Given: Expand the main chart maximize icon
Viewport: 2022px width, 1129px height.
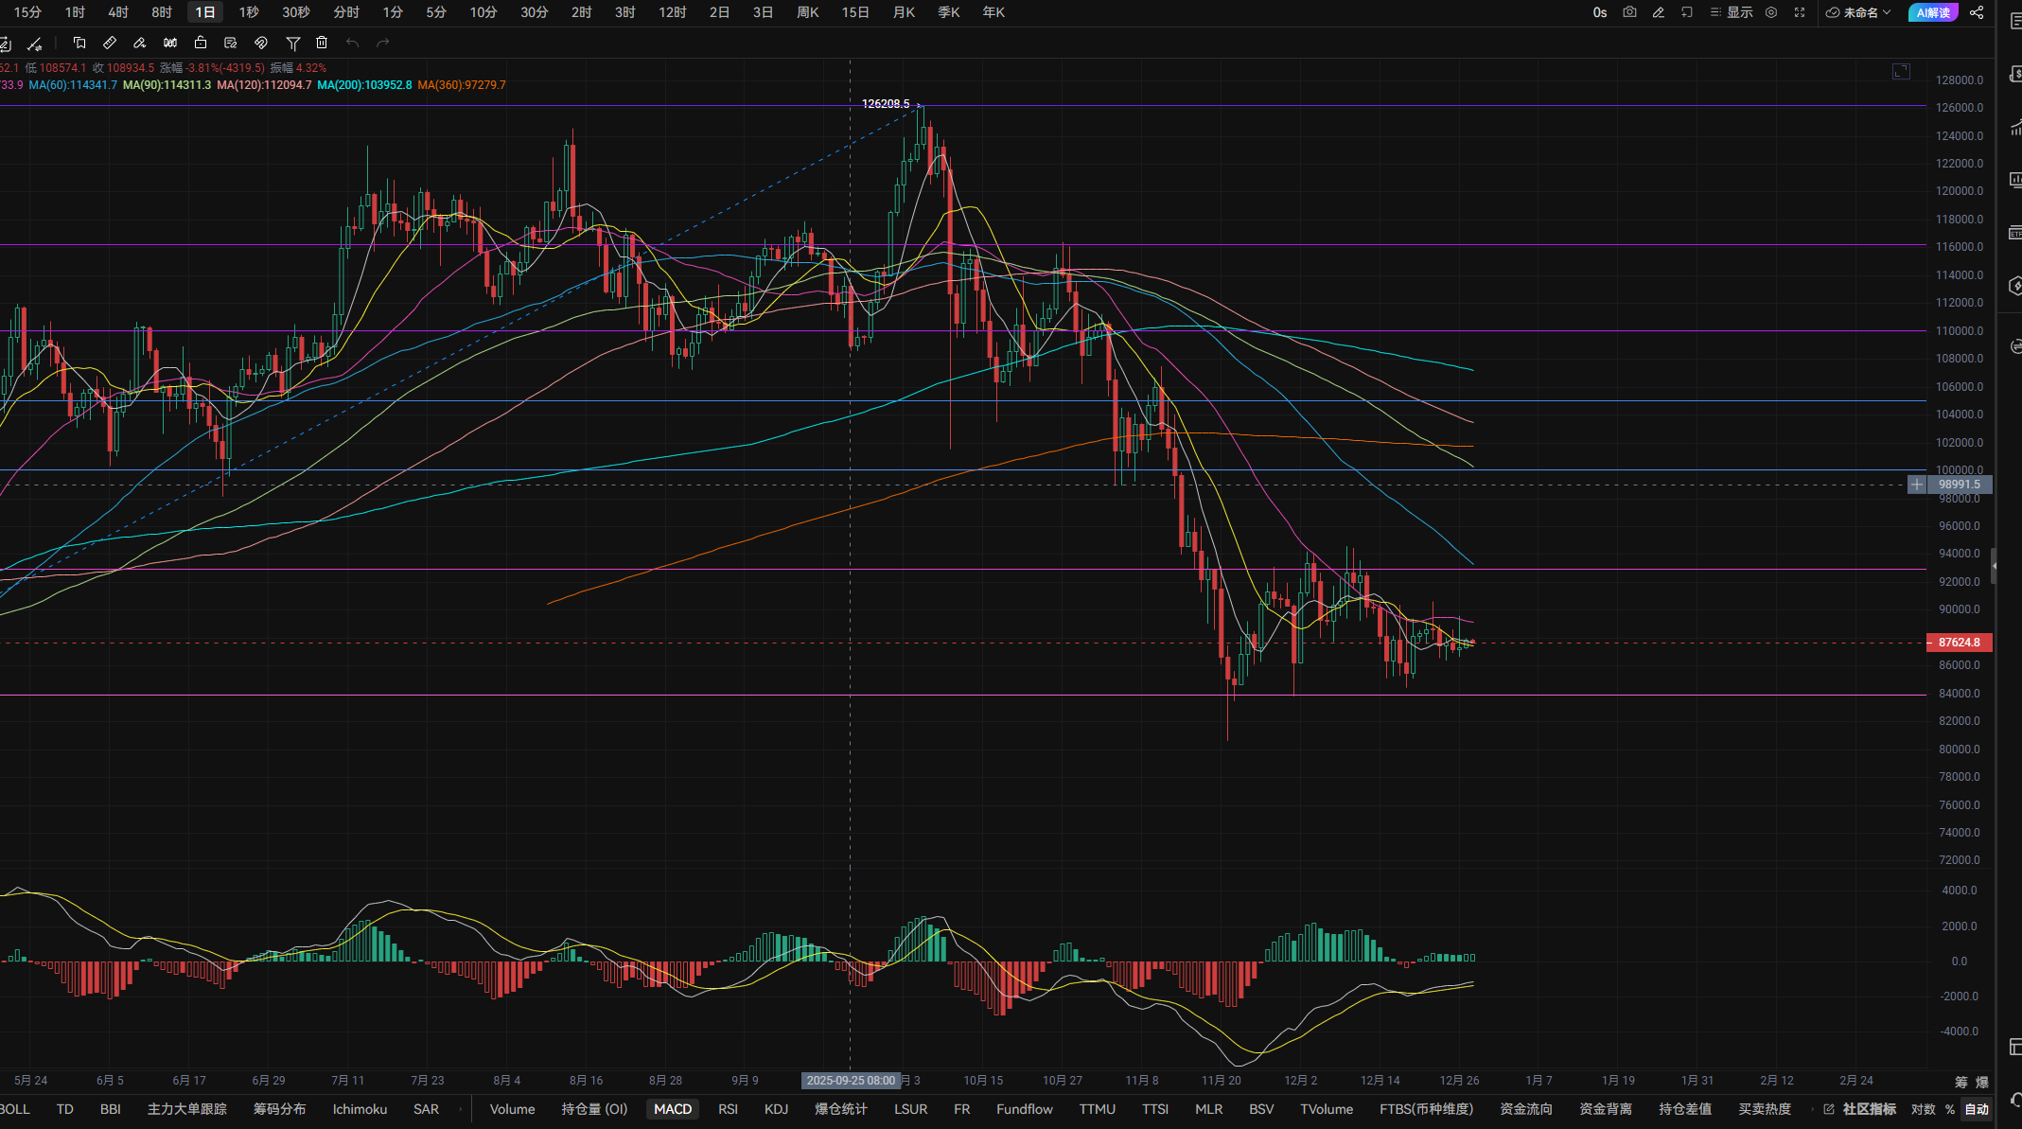Looking at the screenshot, I should coord(1901,71).
